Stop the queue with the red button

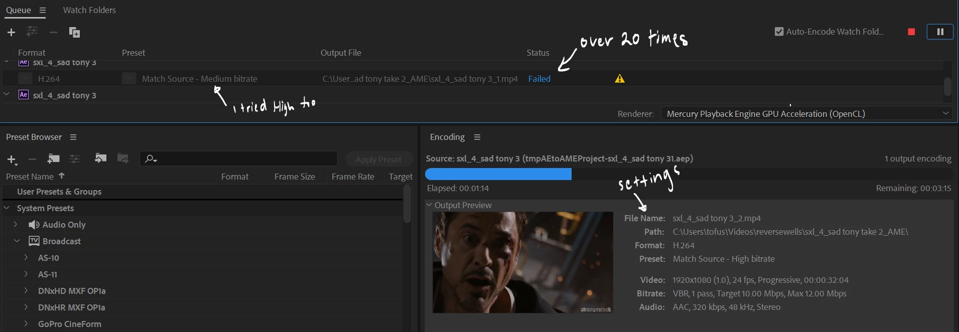911,32
